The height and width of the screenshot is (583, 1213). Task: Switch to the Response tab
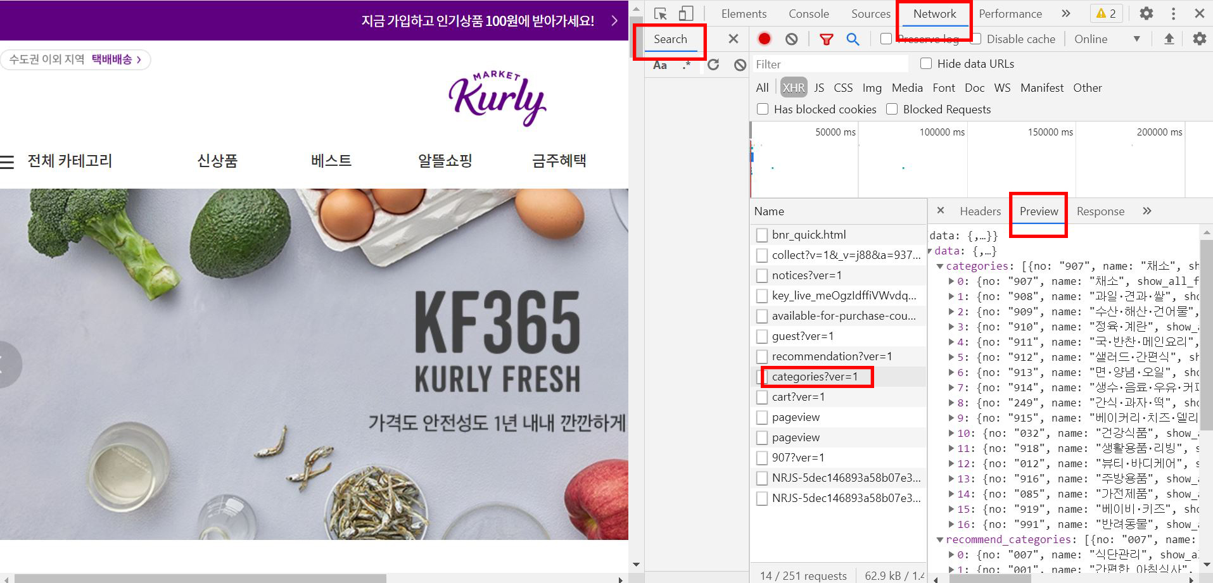[x=1100, y=211]
